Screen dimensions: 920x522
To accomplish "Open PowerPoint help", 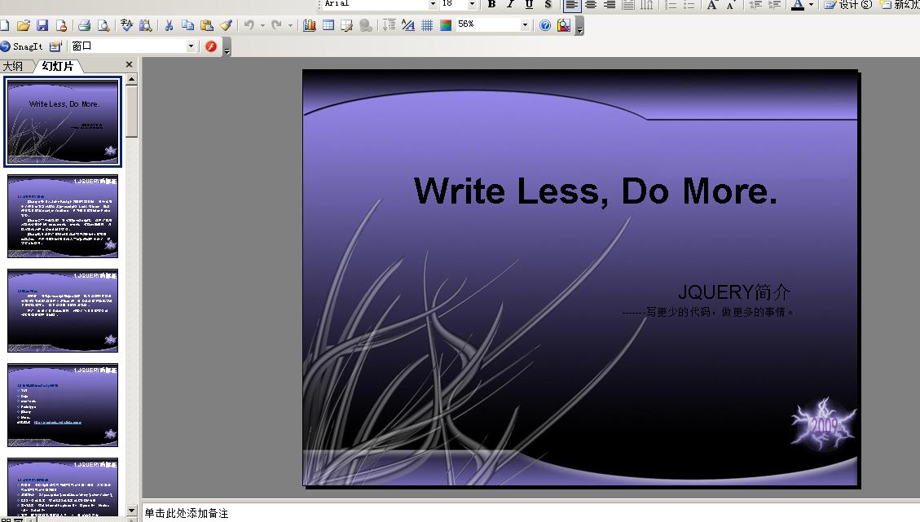I will [545, 25].
